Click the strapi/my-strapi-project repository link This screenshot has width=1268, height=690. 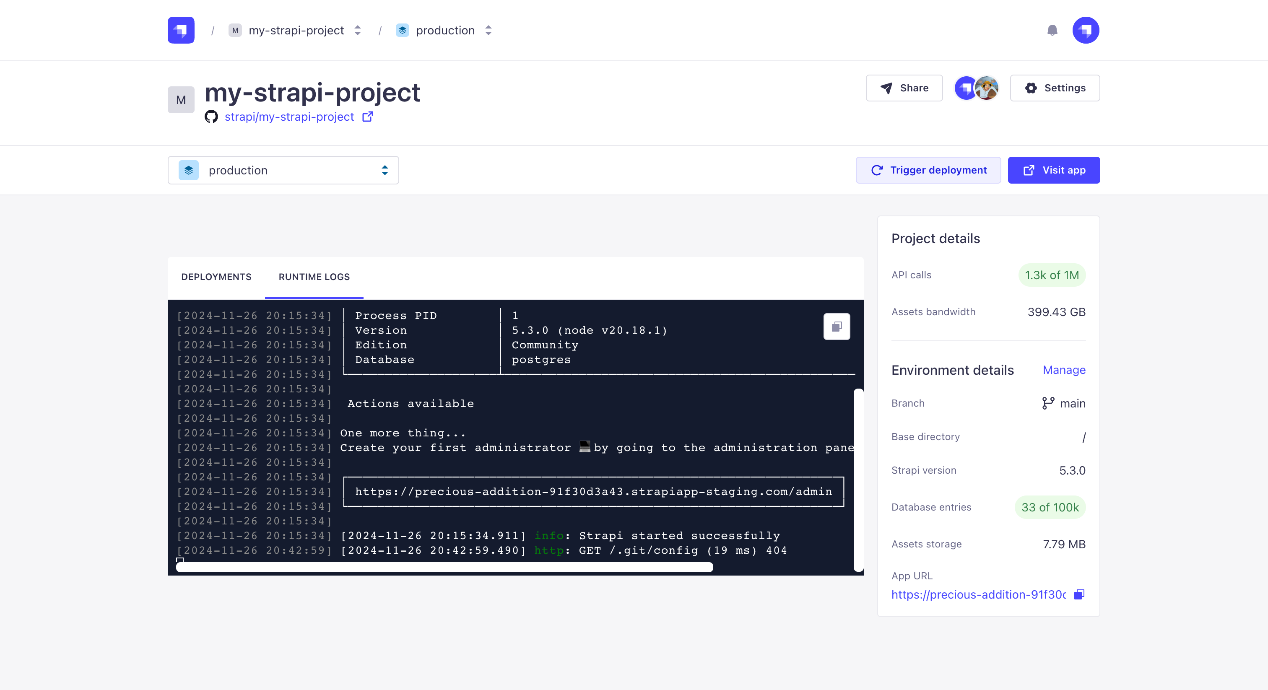tap(289, 117)
